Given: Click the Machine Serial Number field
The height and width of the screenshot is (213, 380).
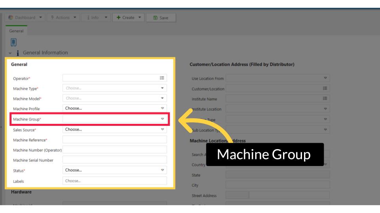Looking at the screenshot, I should pos(114,160).
